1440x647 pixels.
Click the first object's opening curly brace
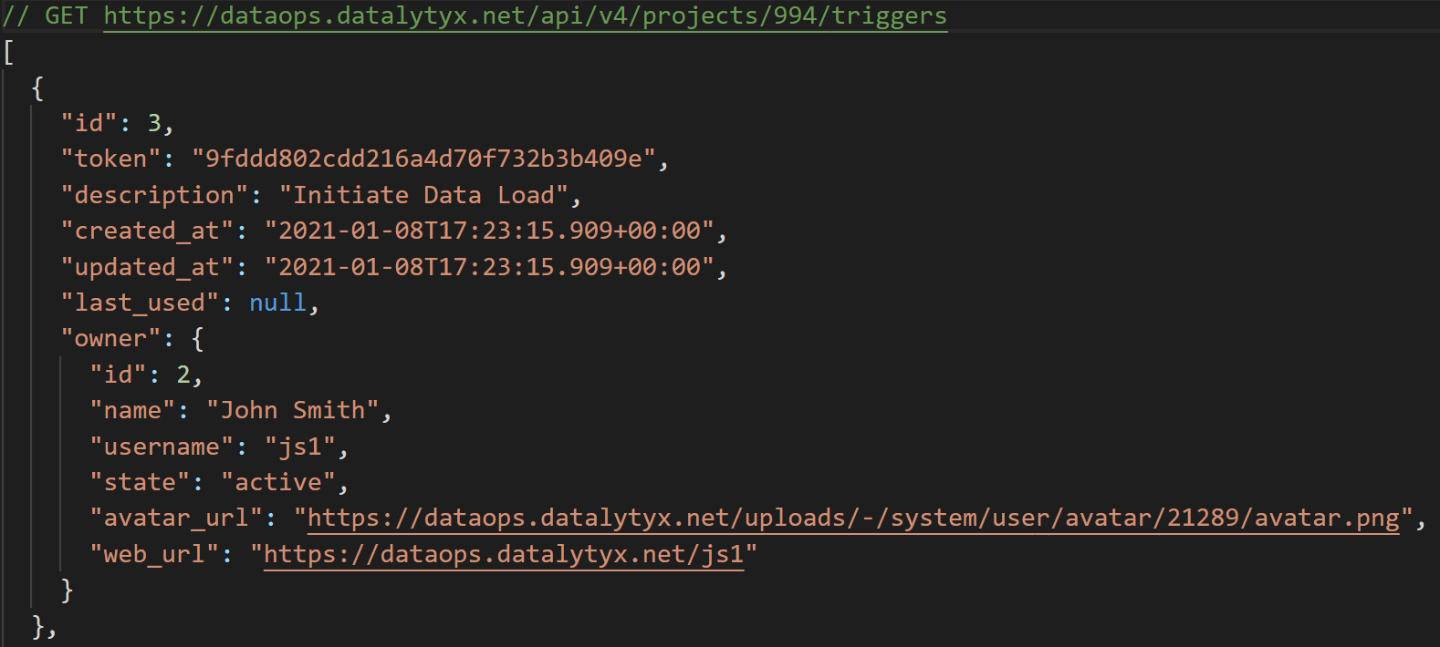click(x=37, y=88)
